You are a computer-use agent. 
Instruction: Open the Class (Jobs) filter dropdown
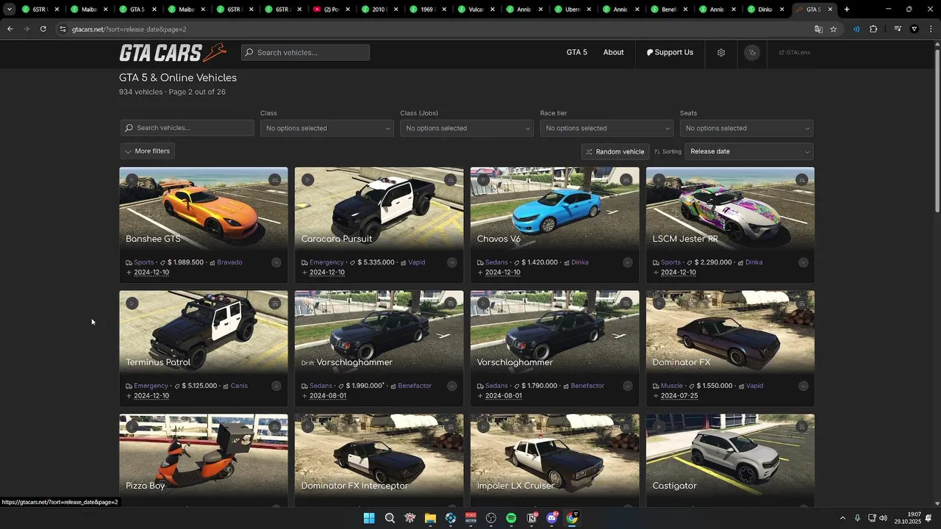[x=467, y=129]
